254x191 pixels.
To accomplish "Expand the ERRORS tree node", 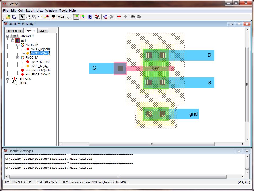I will (x=8, y=79).
